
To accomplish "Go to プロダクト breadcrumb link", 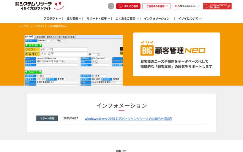I will pos(41,26).
